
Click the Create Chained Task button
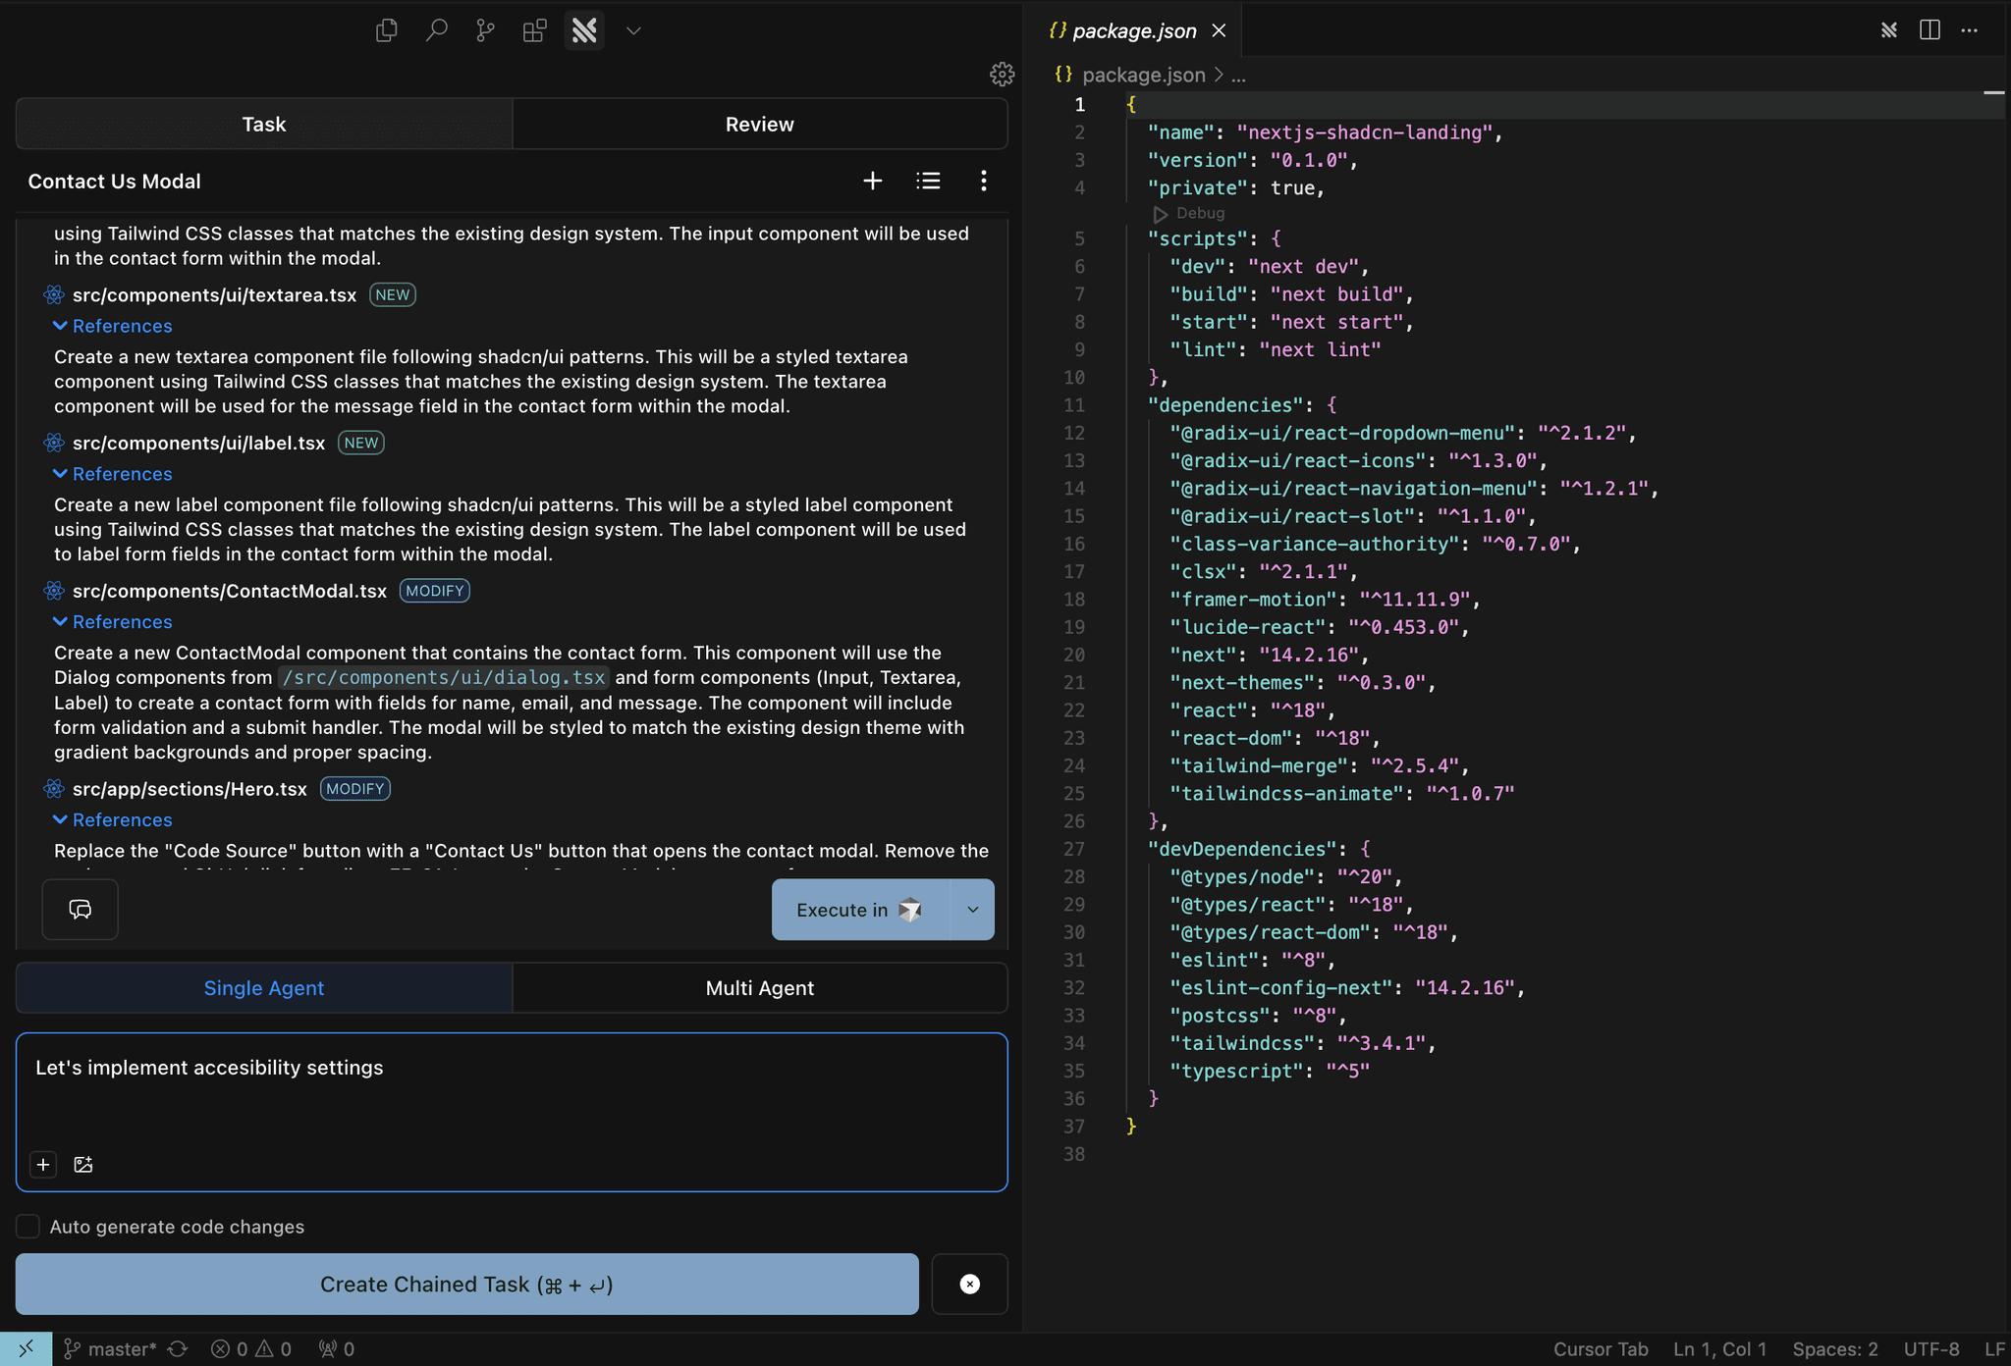466,1285
